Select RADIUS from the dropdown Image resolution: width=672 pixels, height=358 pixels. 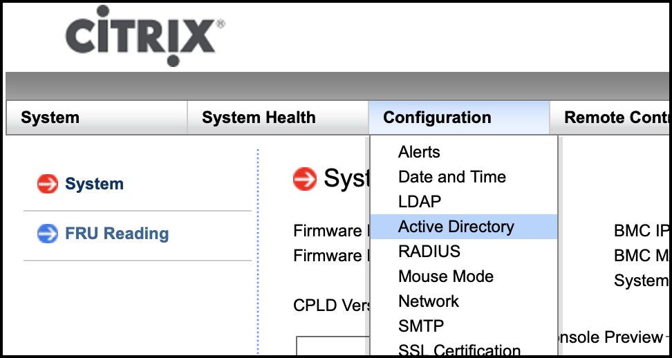tap(464, 252)
